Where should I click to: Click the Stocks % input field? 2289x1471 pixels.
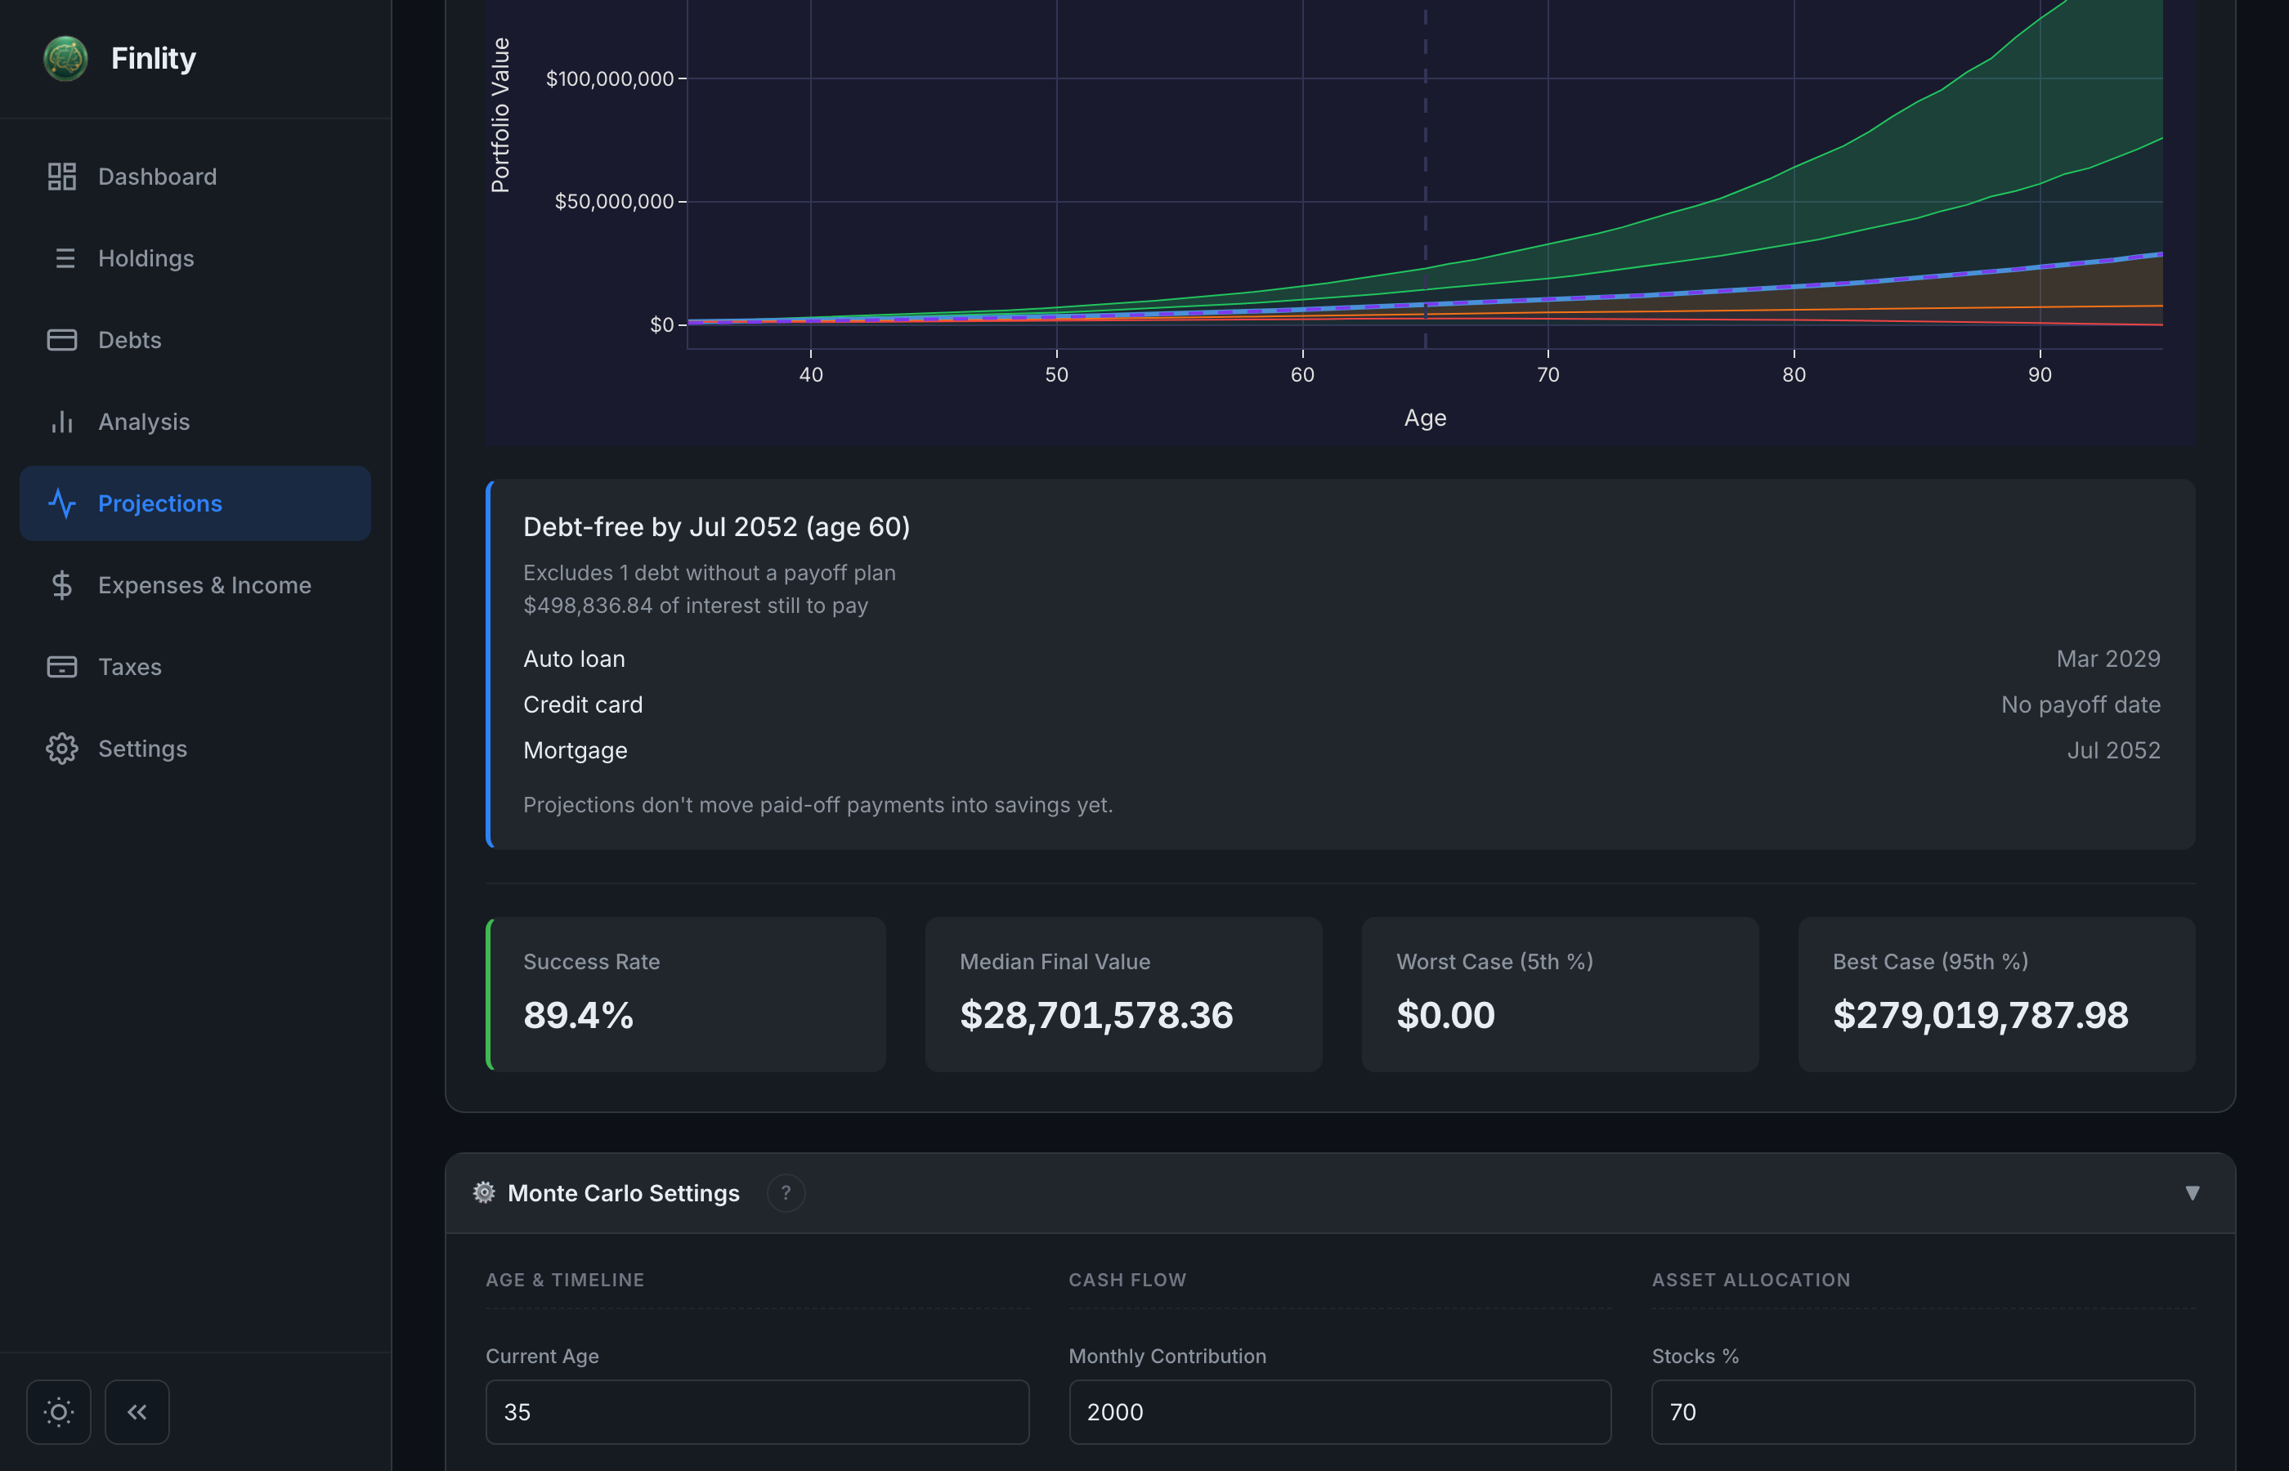click(1923, 1412)
